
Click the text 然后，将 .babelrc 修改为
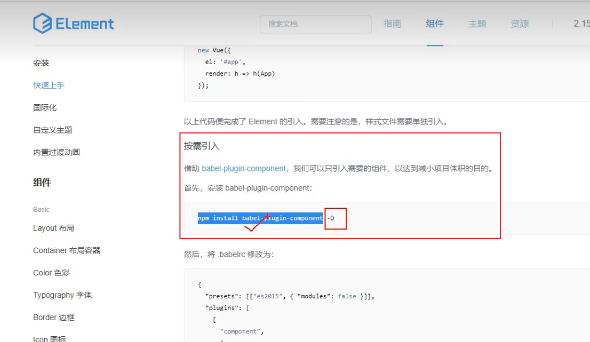click(229, 254)
